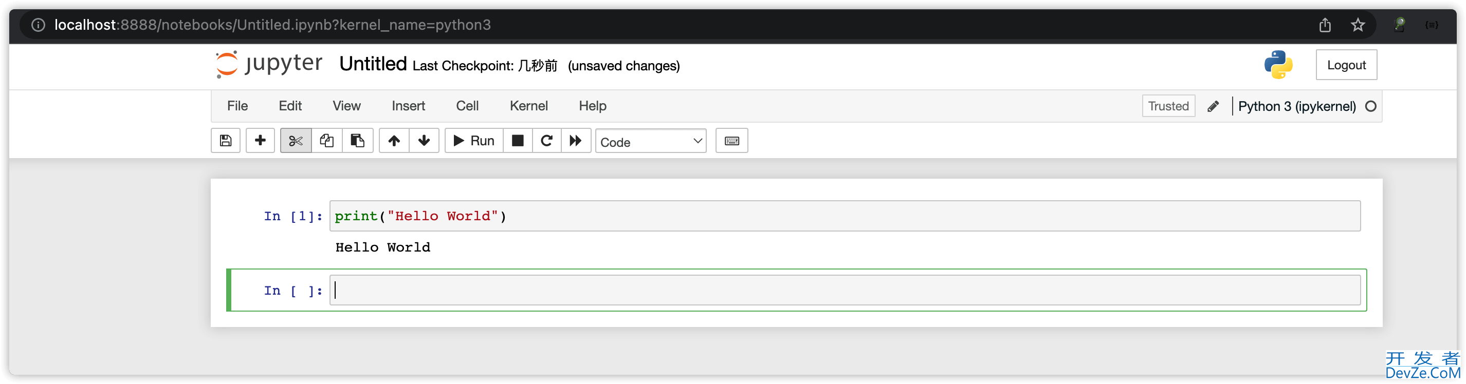Click inside the empty code cell input
1466x384 pixels.
pyautogui.click(x=845, y=290)
